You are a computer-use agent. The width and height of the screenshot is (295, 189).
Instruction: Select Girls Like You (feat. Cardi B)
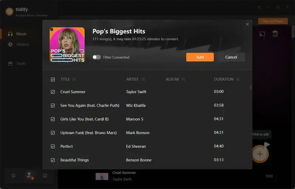tap(84, 119)
